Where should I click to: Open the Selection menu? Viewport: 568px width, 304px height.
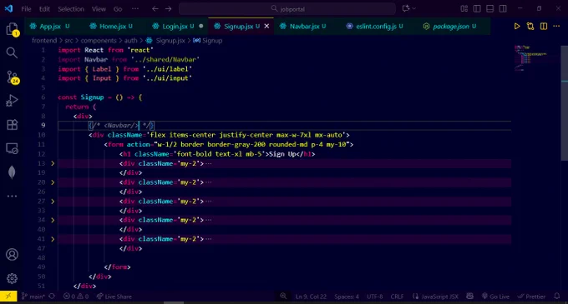tap(71, 9)
